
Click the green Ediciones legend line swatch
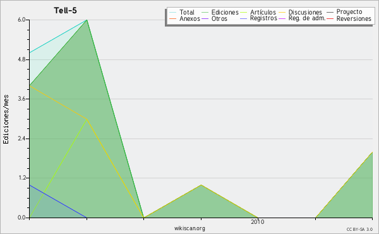[205, 13]
